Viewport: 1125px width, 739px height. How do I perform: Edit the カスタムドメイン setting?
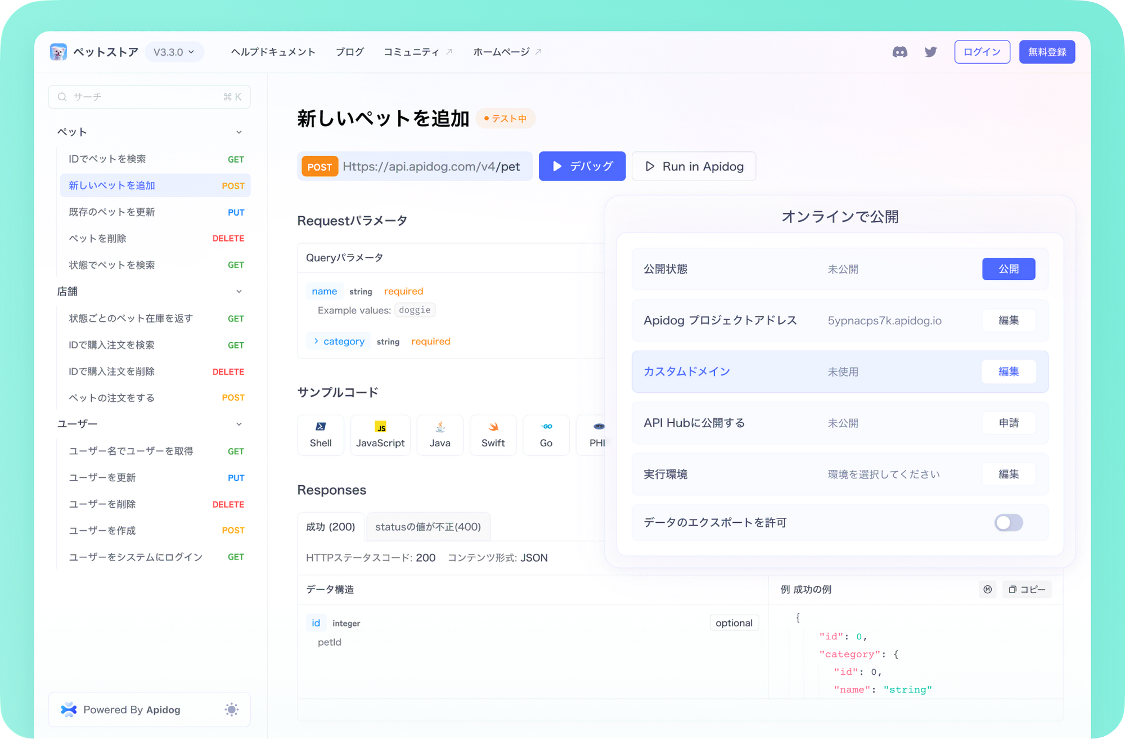(x=1009, y=371)
